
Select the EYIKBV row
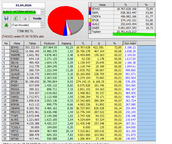79,59
